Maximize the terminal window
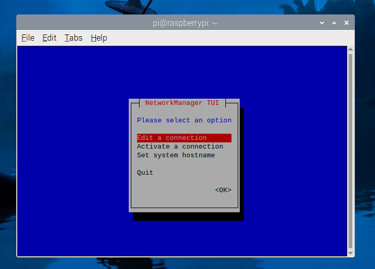 (x=335, y=23)
